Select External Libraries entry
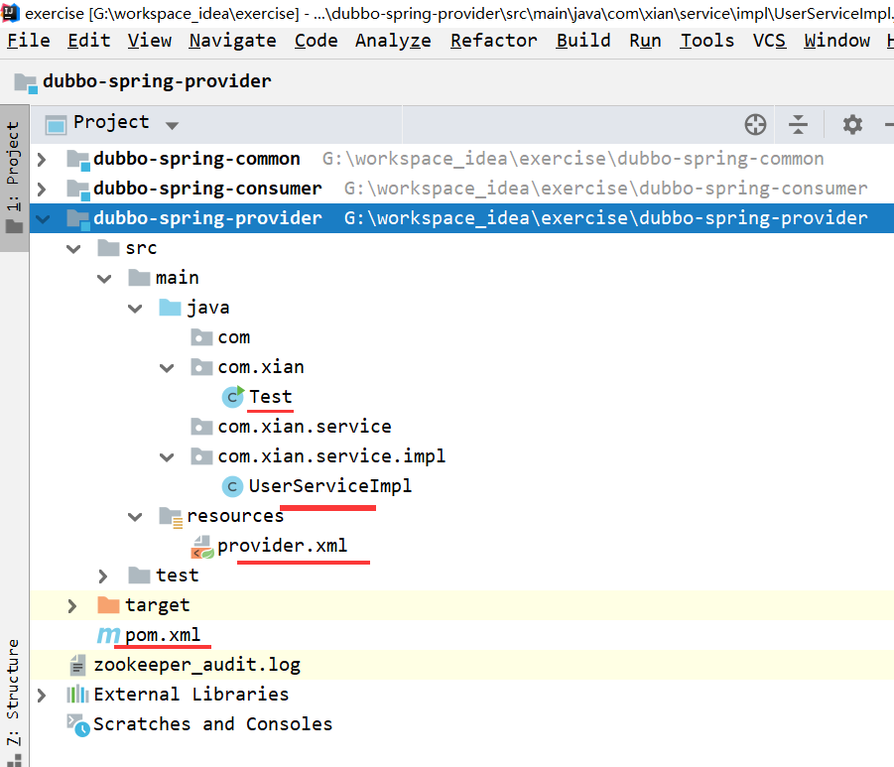The height and width of the screenshot is (767, 894). [x=461, y=694]
